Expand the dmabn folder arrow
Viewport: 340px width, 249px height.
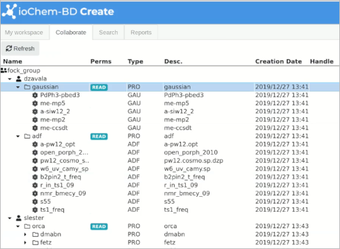tap(25, 234)
